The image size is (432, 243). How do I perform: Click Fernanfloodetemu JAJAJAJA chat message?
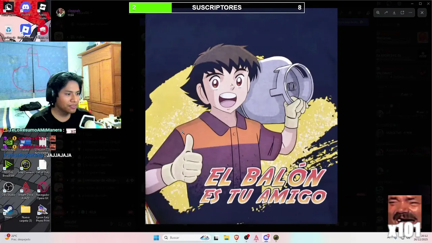(38, 155)
